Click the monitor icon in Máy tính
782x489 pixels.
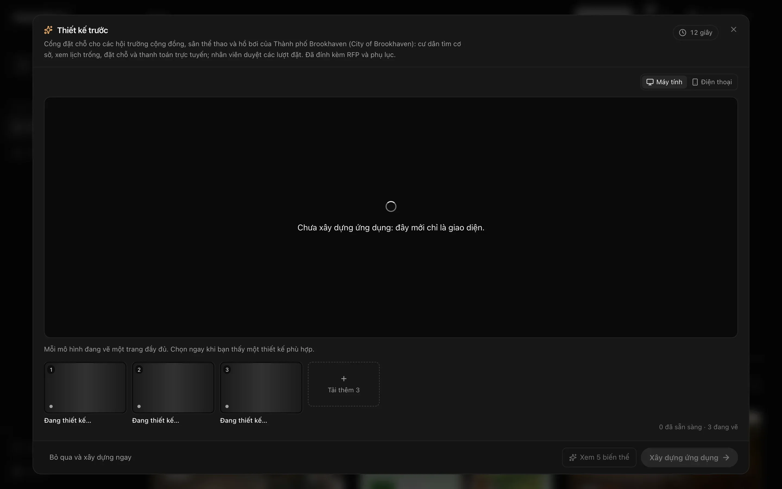(650, 82)
